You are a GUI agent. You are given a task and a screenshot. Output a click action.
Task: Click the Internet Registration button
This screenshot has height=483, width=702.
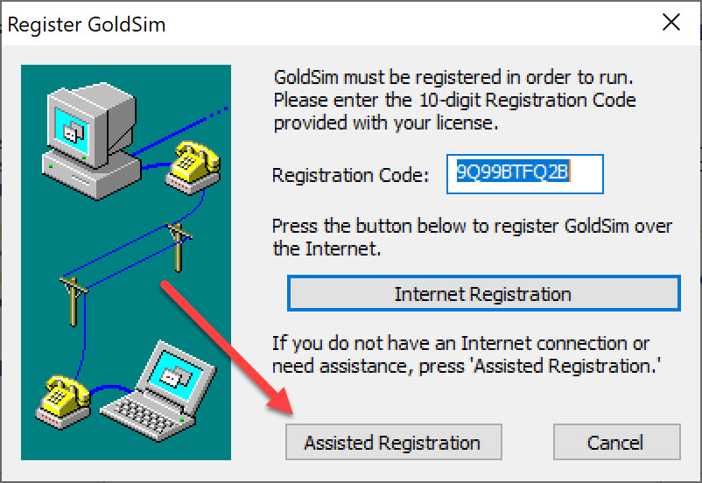click(x=483, y=294)
